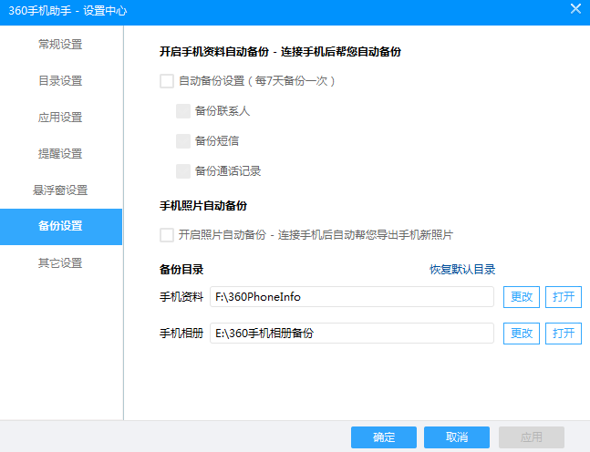Image resolution: width=590 pixels, height=452 pixels.
Task: Switch to 其它设置 section
Action: tap(60, 263)
